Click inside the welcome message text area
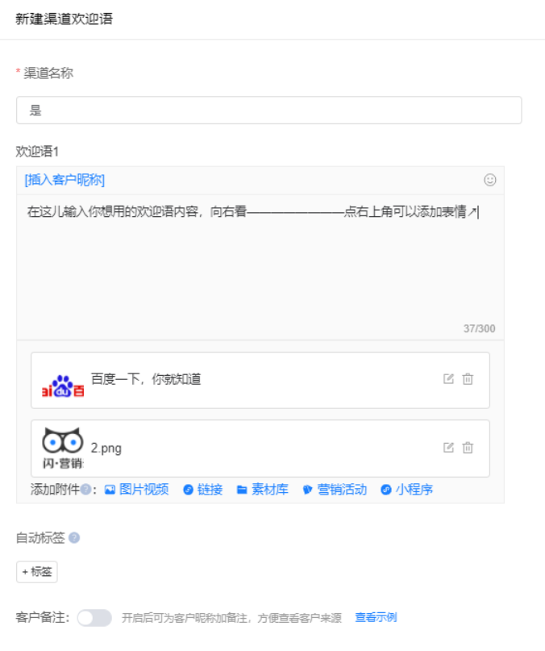 pos(260,267)
